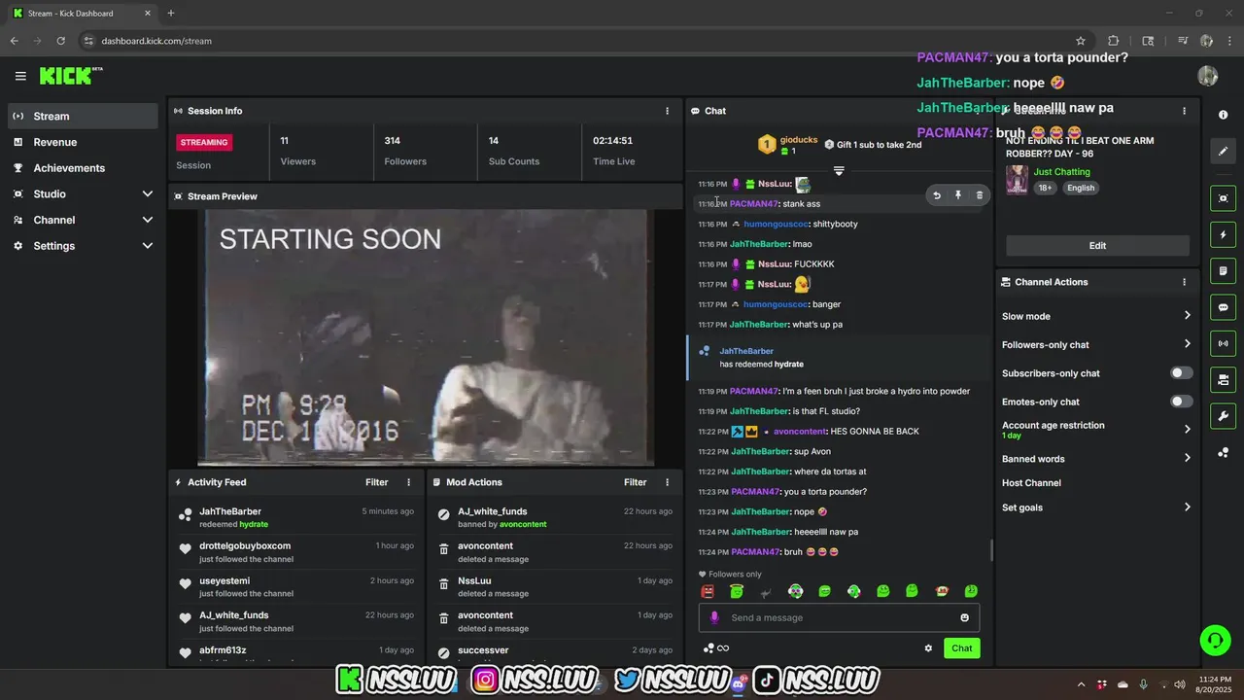Click the stream preview video

(426, 337)
